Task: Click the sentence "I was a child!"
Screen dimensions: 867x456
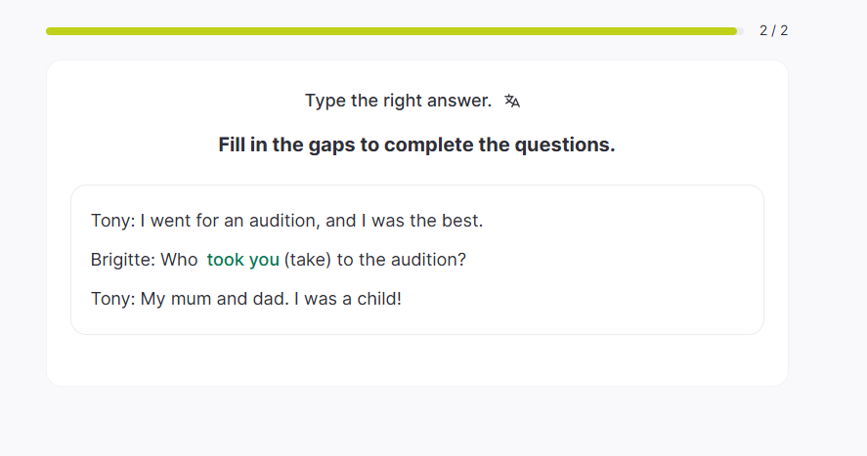Action: tap(353, 299)
